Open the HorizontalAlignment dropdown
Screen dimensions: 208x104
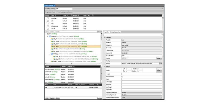point(161,92)
